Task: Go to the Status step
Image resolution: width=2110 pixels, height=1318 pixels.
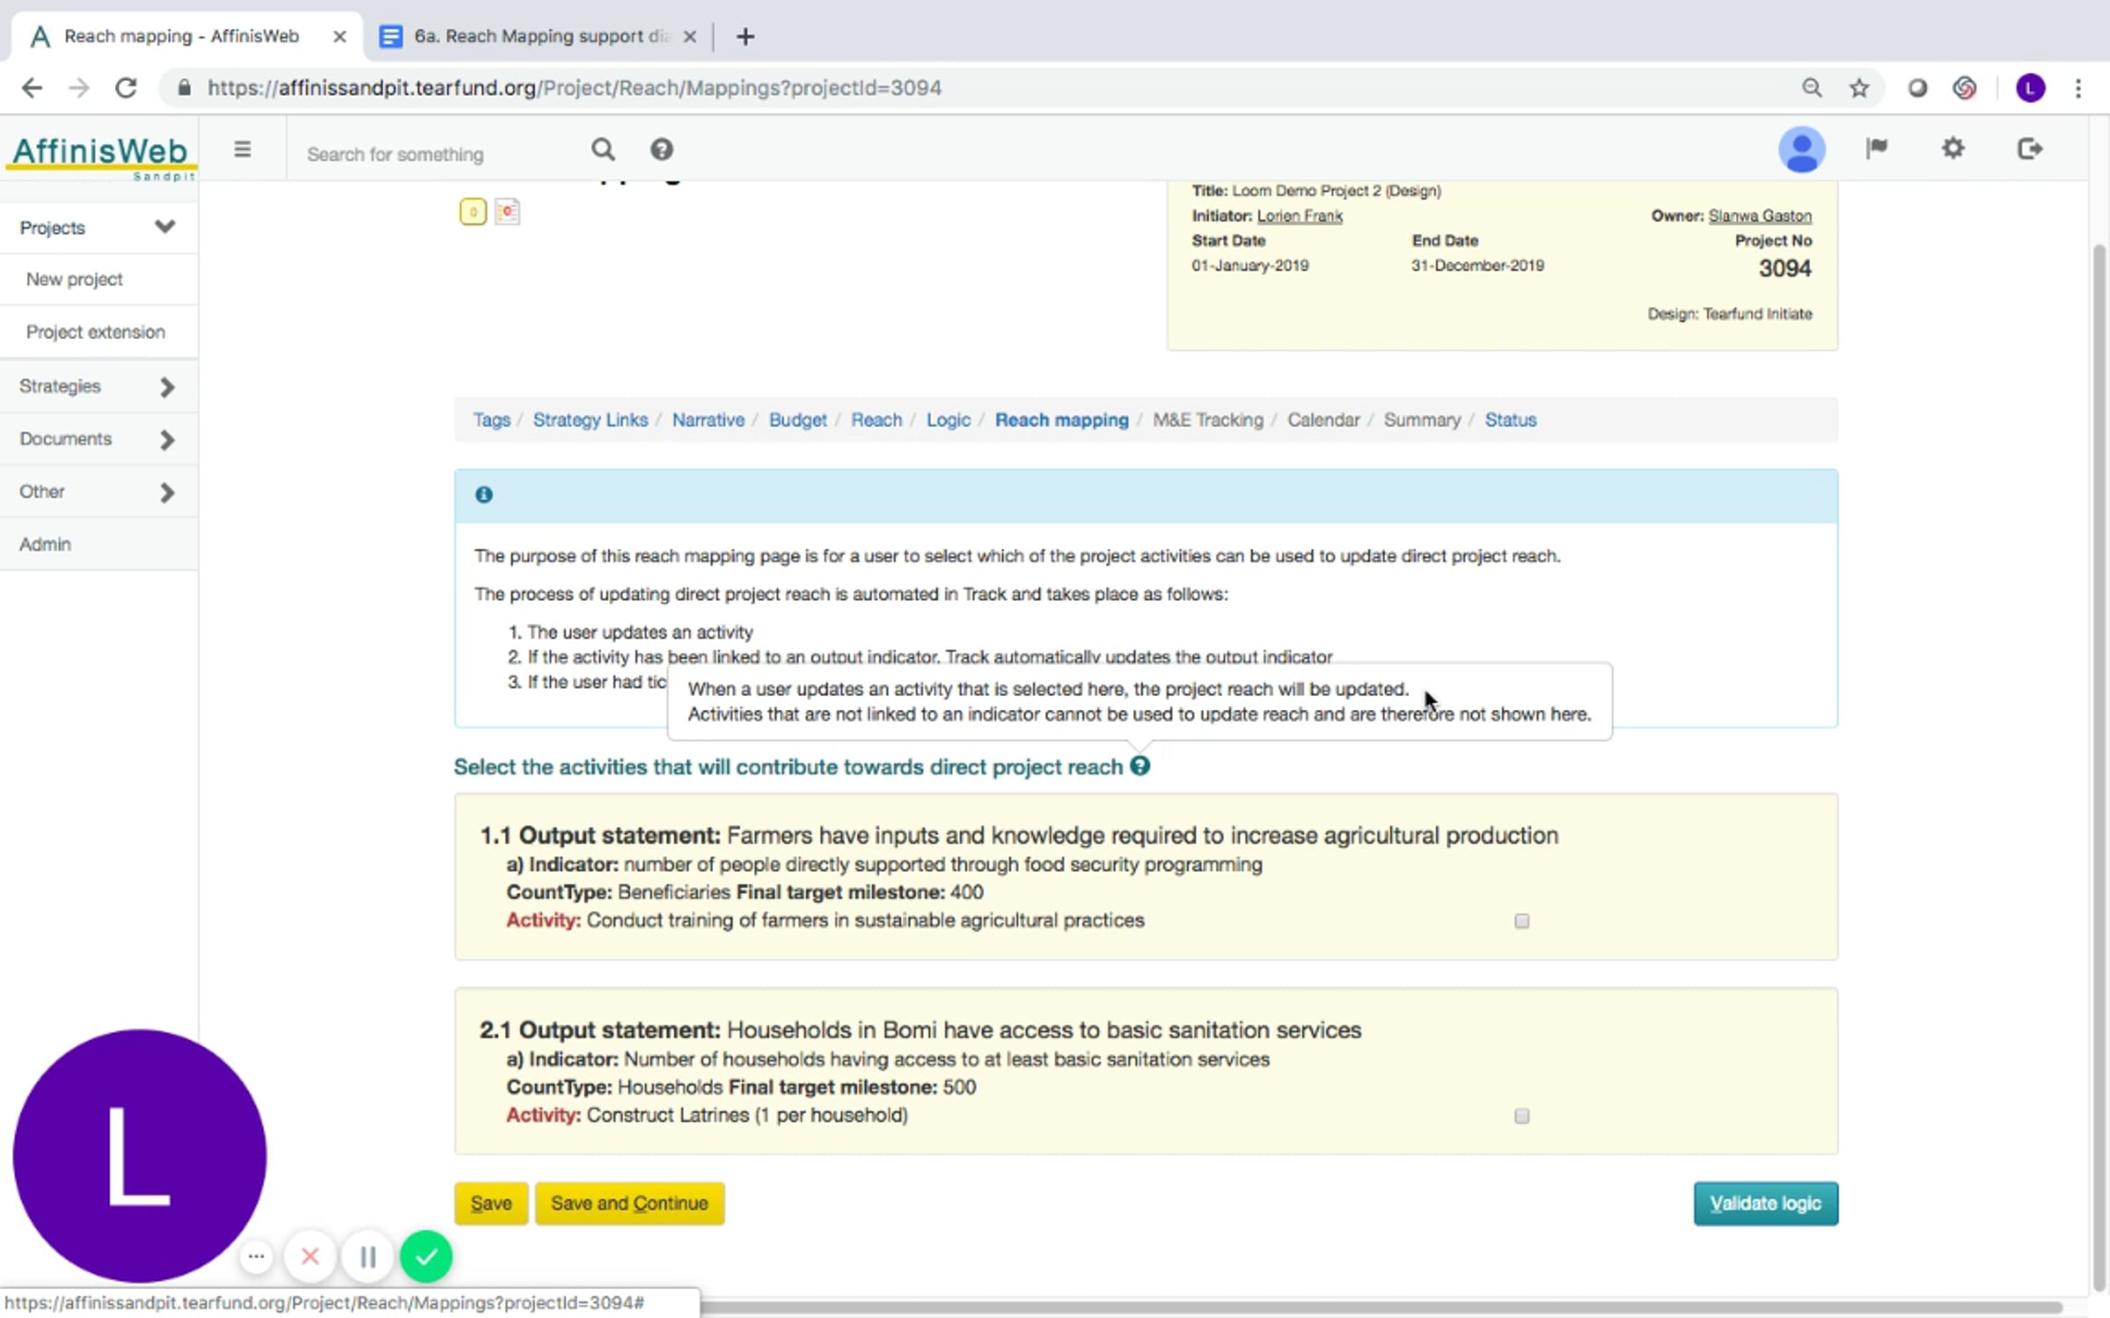Action: [1510, 420]
